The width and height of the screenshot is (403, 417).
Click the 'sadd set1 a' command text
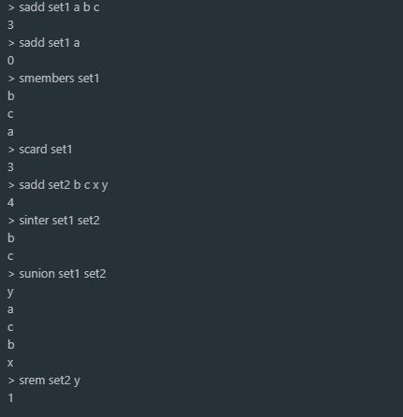pyautogui.click(x=50, y=43)
